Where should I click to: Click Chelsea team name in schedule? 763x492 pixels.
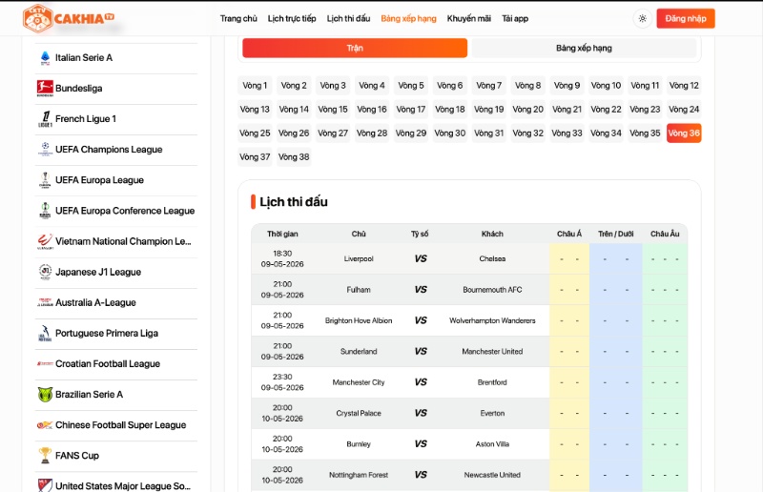pyautogui.click(x=492, y=258)
